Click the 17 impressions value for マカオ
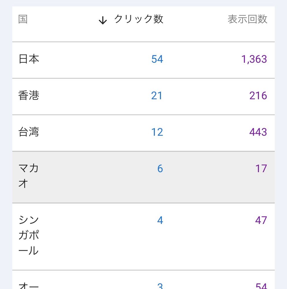287x289 pixels. point(261,168)
